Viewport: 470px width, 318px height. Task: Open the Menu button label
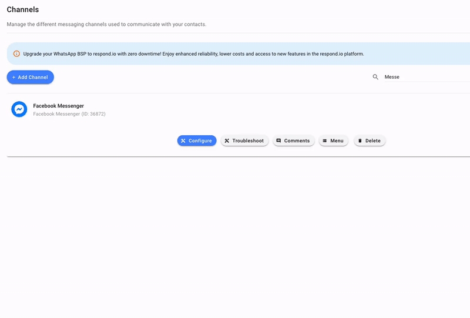click(337, 141)
